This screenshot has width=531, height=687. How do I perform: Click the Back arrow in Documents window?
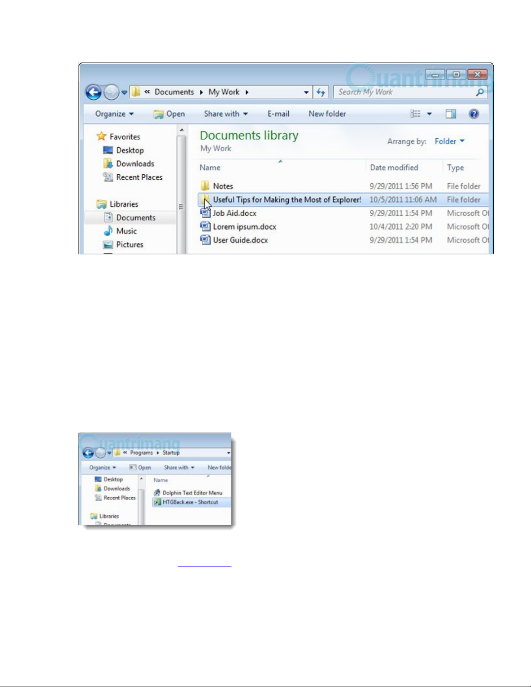93,92
